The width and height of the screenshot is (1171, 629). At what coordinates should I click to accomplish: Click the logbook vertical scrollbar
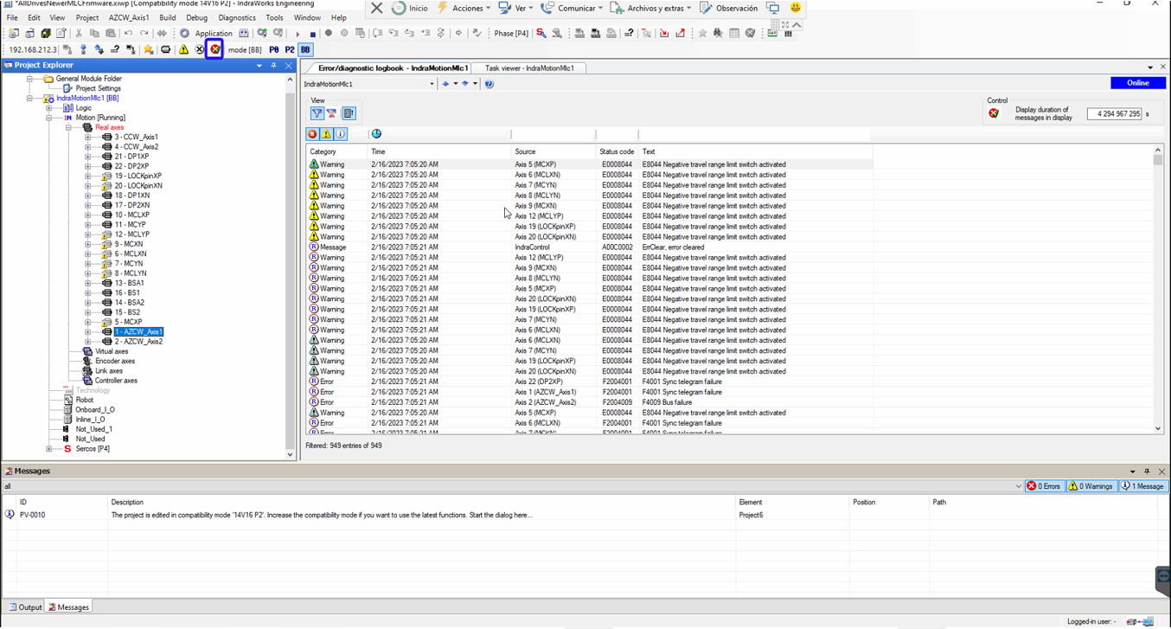(x=1158, y=289)
